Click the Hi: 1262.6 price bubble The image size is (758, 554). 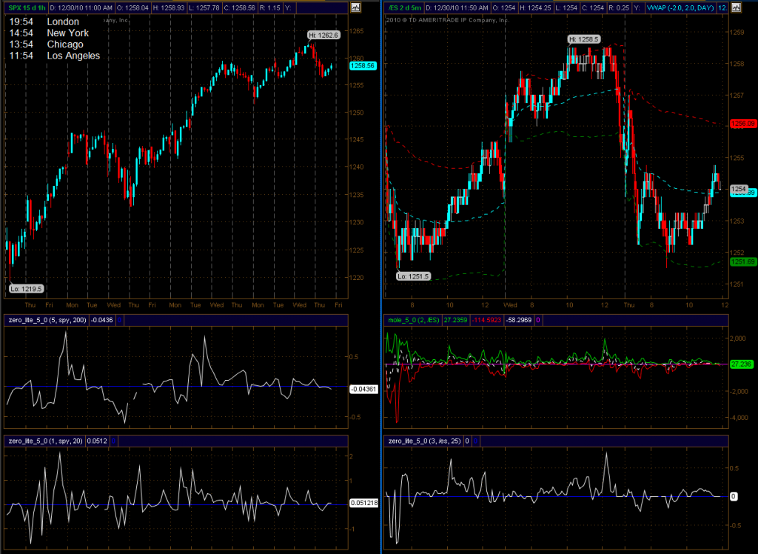(x=323, y=35)
